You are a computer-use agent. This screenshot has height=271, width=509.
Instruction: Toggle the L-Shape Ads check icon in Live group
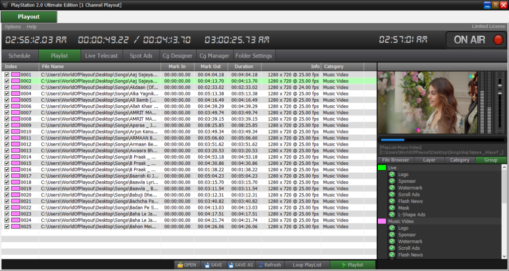pos(392,215)
